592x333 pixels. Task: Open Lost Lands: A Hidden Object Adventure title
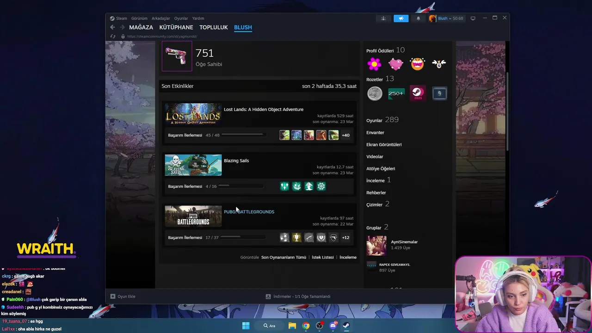click(264, 110)
